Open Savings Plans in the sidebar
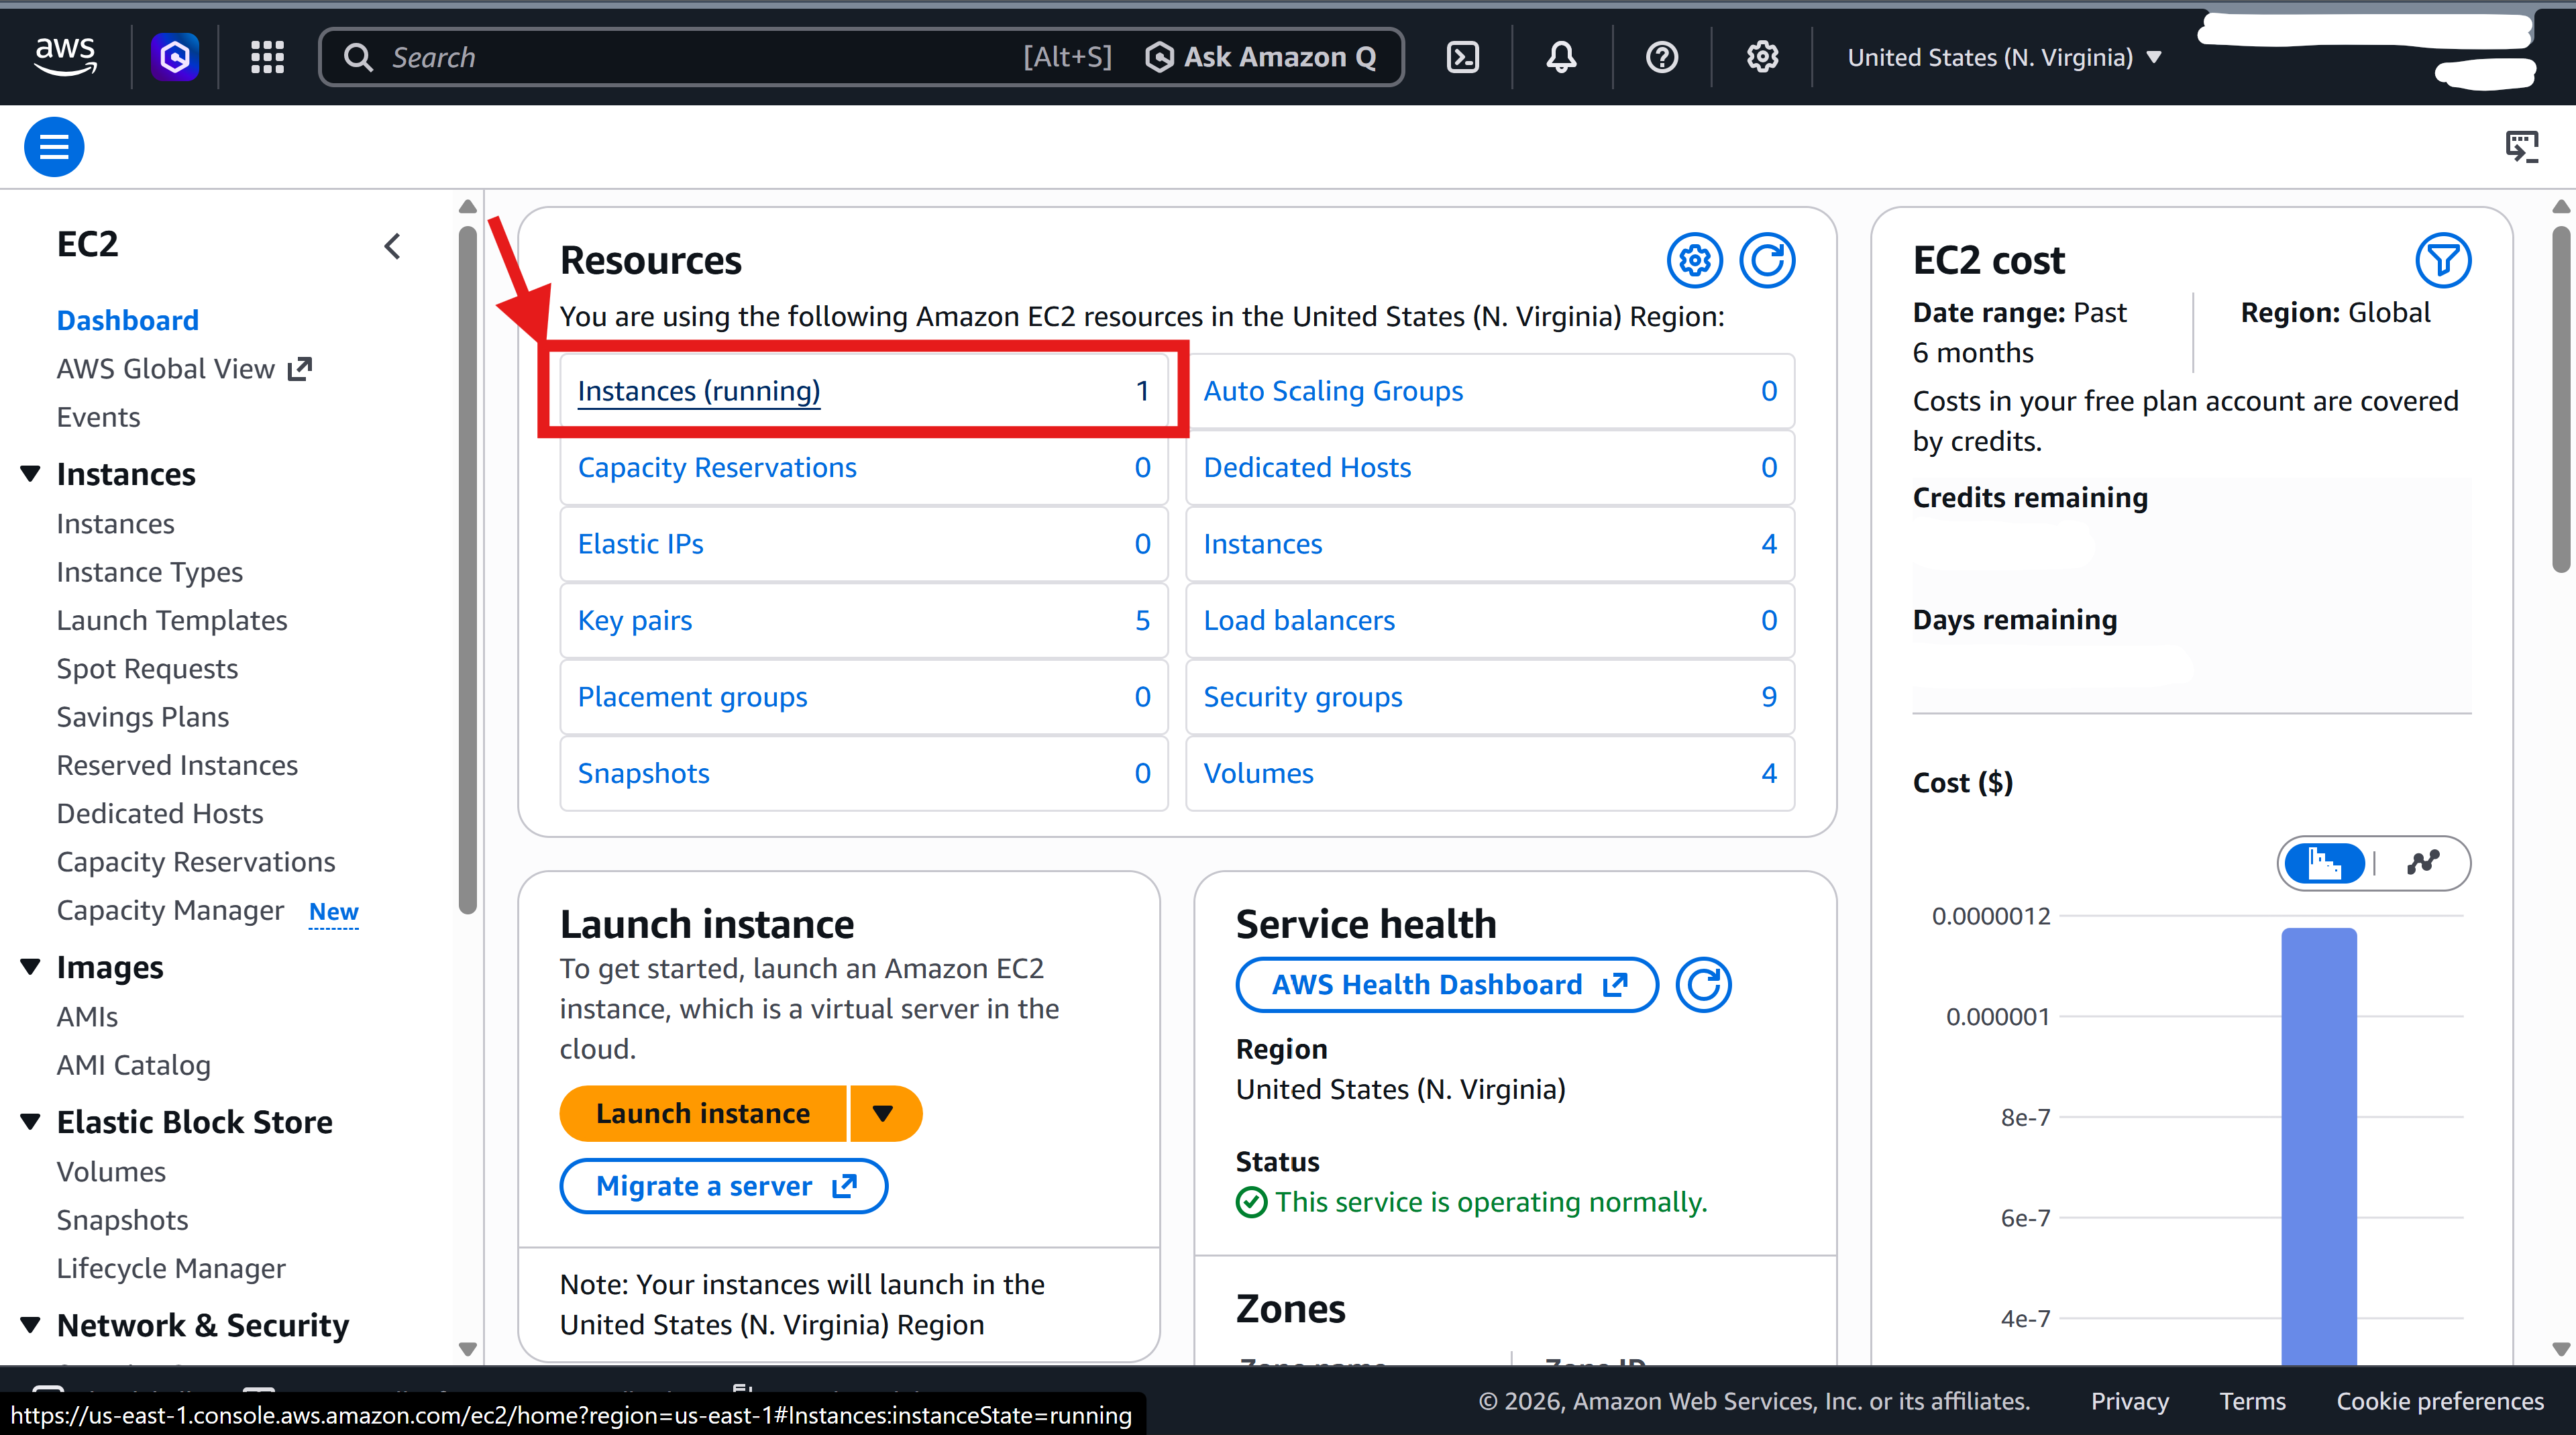Viewport: 2576px width, 1435px height. (x=143, y=717)
